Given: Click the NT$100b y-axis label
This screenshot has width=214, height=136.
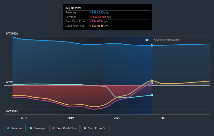Looking at the screenshot, I should pyautogui.click(x=12, y=33).
